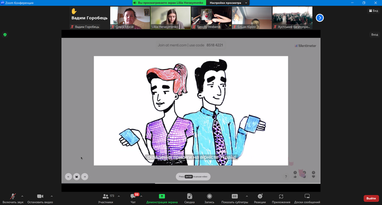
Task: Open the Приложения apps panel
Action: pos(281,198)
